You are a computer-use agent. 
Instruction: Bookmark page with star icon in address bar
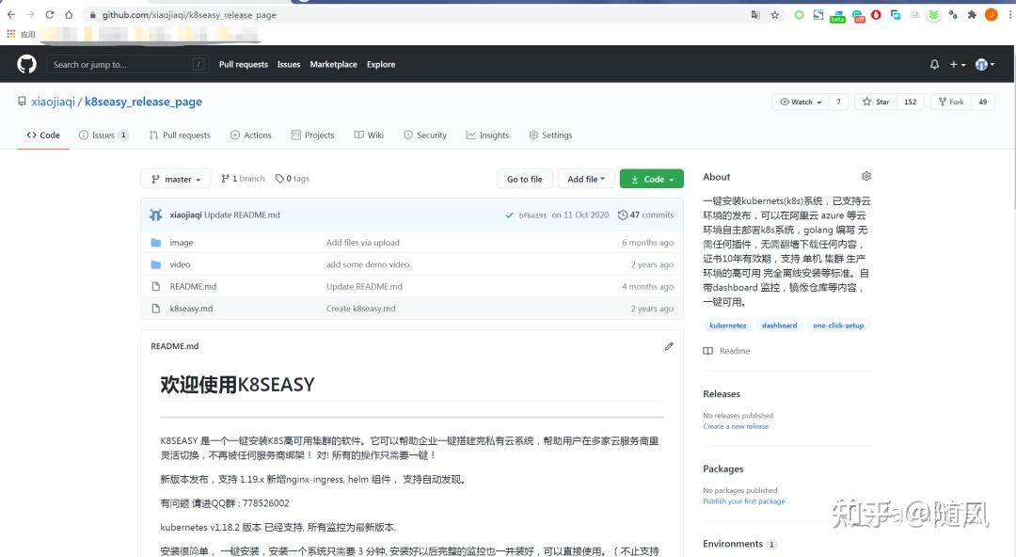[775, 14]
